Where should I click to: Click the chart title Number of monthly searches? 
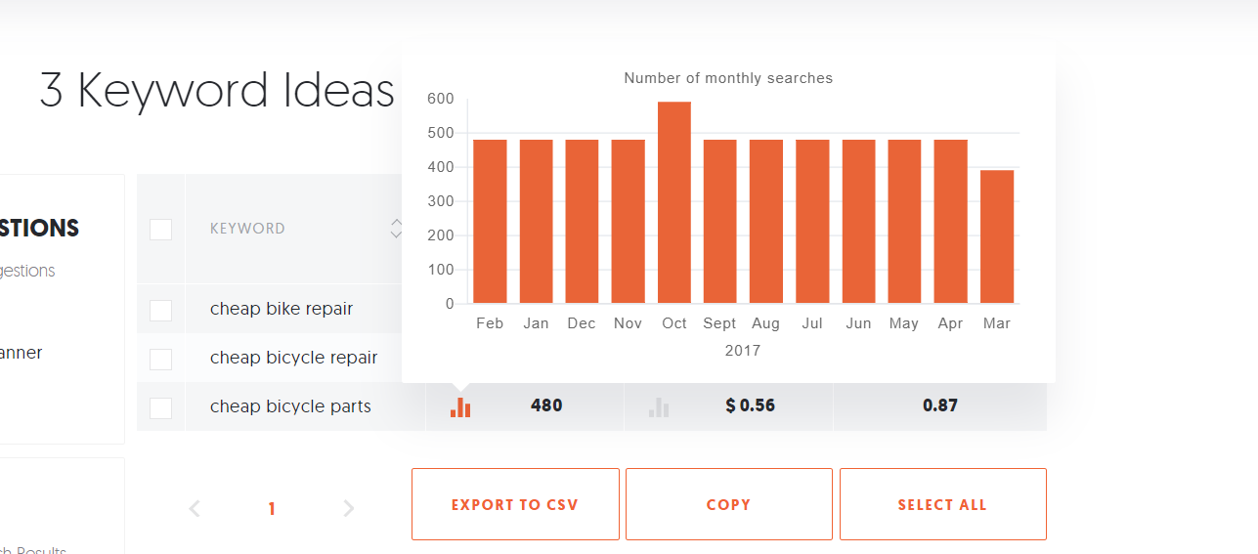[728, 78]
